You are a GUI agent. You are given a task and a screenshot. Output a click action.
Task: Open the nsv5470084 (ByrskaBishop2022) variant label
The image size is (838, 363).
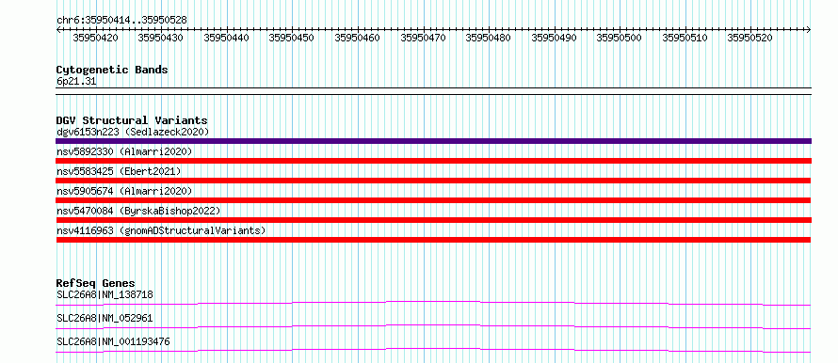(138, 211)
